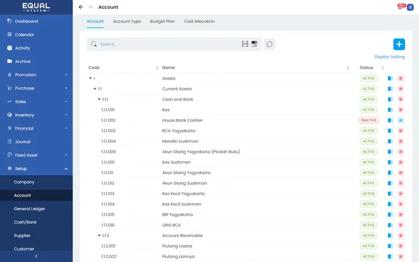Click ACTIVE badge for Akun Silang Sudirman

[x=368, y=183]
